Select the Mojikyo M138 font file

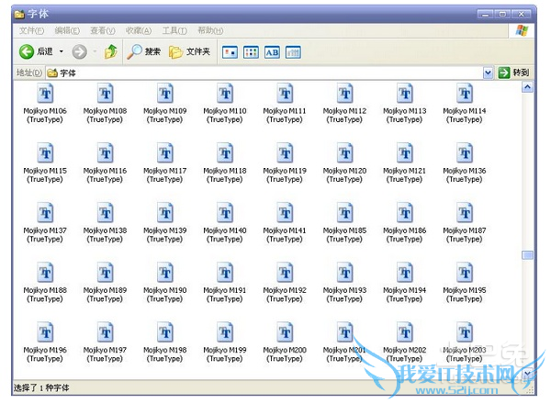105,223
